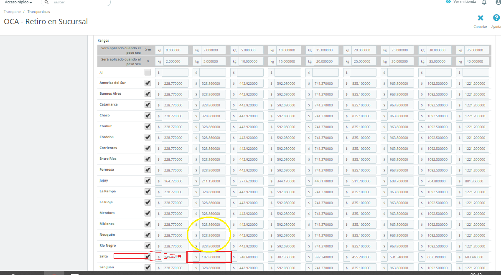Click the Rangos section label
Image resolution: width=501 pixels, height=275 pixels.
tap(103, 40)
